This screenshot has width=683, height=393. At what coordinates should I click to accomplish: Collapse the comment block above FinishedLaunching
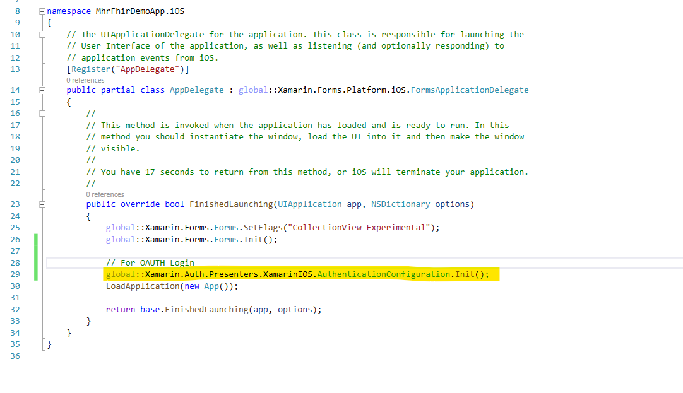click(x=41, y=113)
